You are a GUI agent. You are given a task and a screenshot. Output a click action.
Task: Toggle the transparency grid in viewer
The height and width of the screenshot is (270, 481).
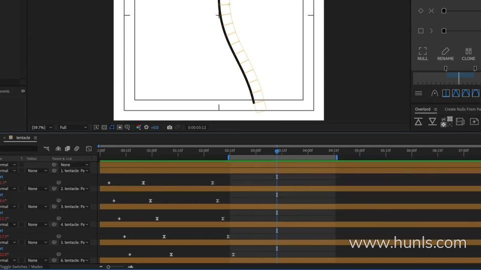[x=104, y=127]
